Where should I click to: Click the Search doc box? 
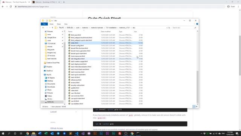tap(184, 28)
